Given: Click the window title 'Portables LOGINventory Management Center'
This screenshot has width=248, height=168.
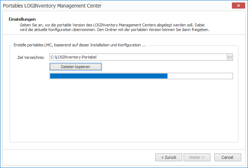Looking at the screenshot, I should pos(52,6).
